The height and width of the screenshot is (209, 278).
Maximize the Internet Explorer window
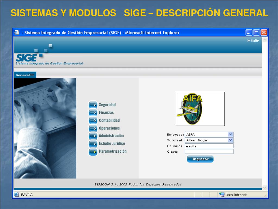[x=256, y=33]
